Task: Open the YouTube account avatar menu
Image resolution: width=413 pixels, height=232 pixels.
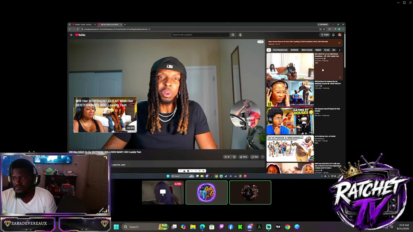Action: pyautogui.click(x=339, y=35)
